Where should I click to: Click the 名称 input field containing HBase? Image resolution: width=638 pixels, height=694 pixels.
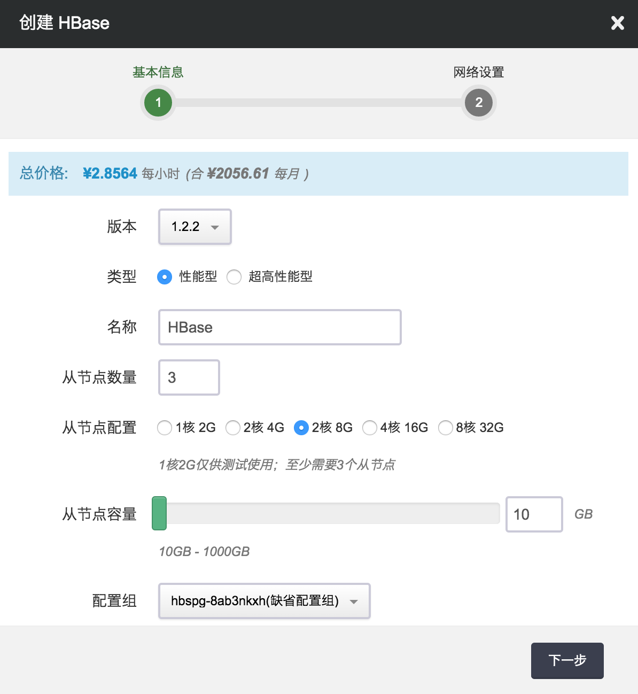[x=279, y=327]
